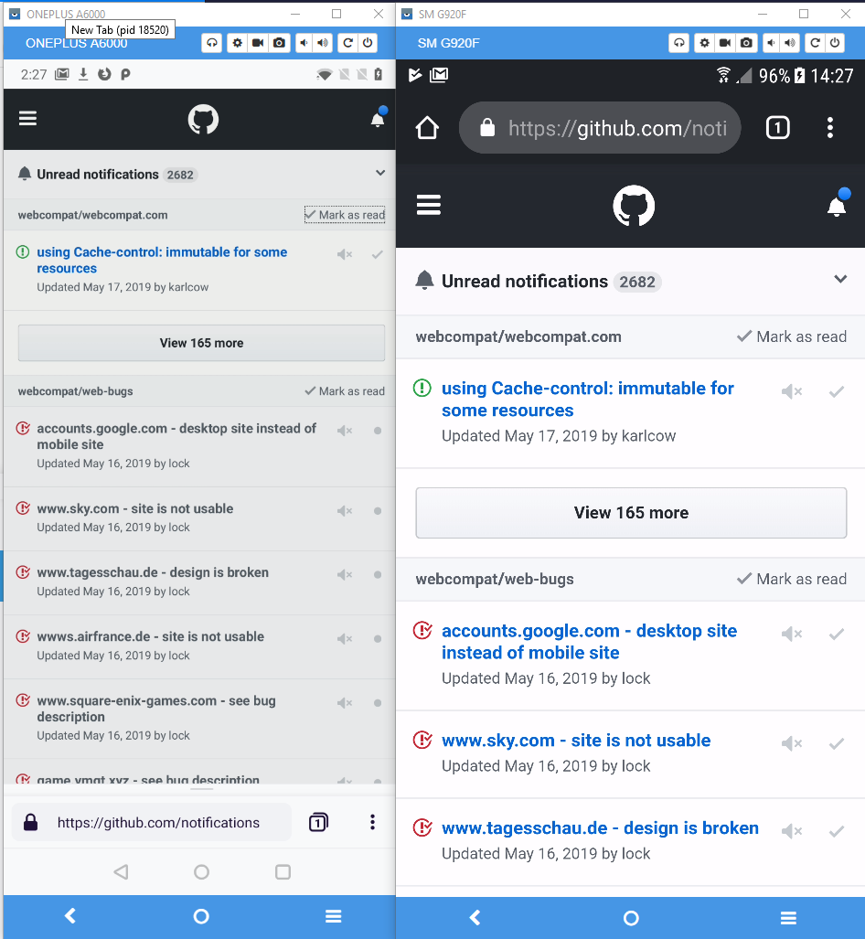
Task: Tap browser home icon on SM G920F
Action: 427,128
